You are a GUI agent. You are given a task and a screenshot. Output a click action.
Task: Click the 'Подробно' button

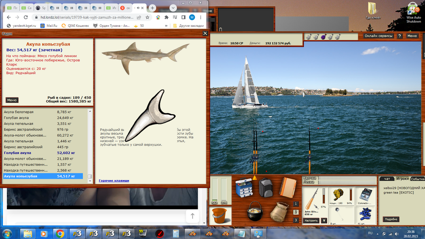391,219
